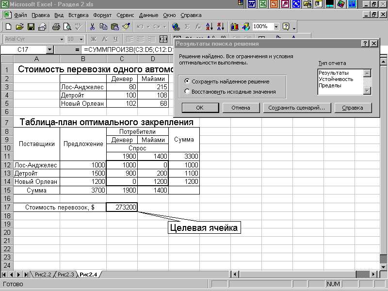The image size is (388, 291).
Task: Activate the Format Painter brush icon
Action: pos(126,27)
